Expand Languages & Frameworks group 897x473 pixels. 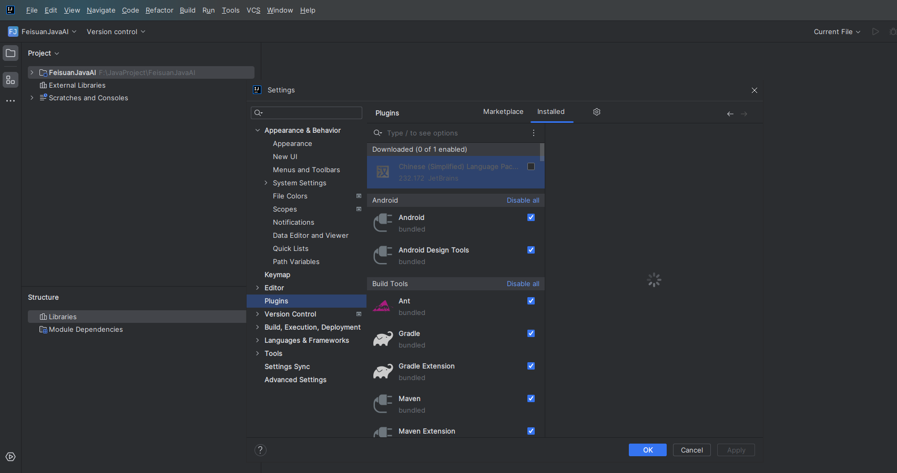pyautogui.click(x=258, y=340)
